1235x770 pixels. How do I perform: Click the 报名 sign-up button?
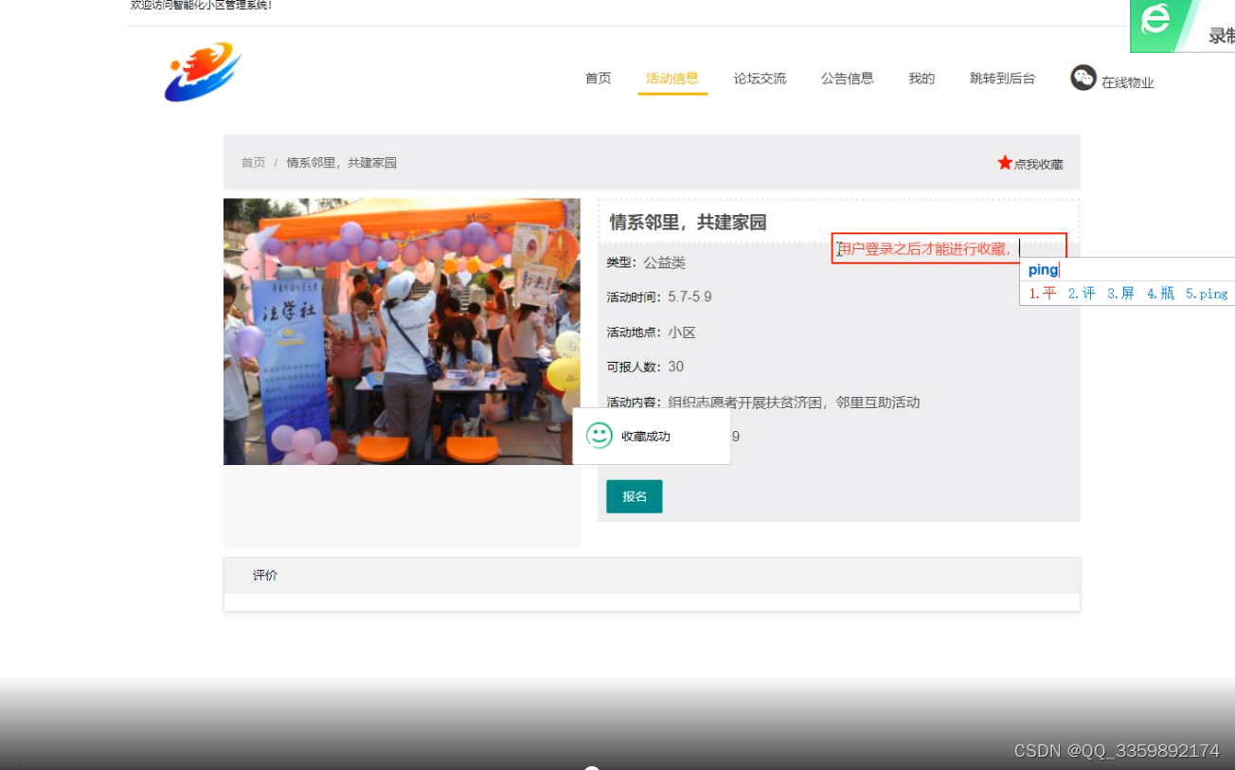click(x=635, y=496)
